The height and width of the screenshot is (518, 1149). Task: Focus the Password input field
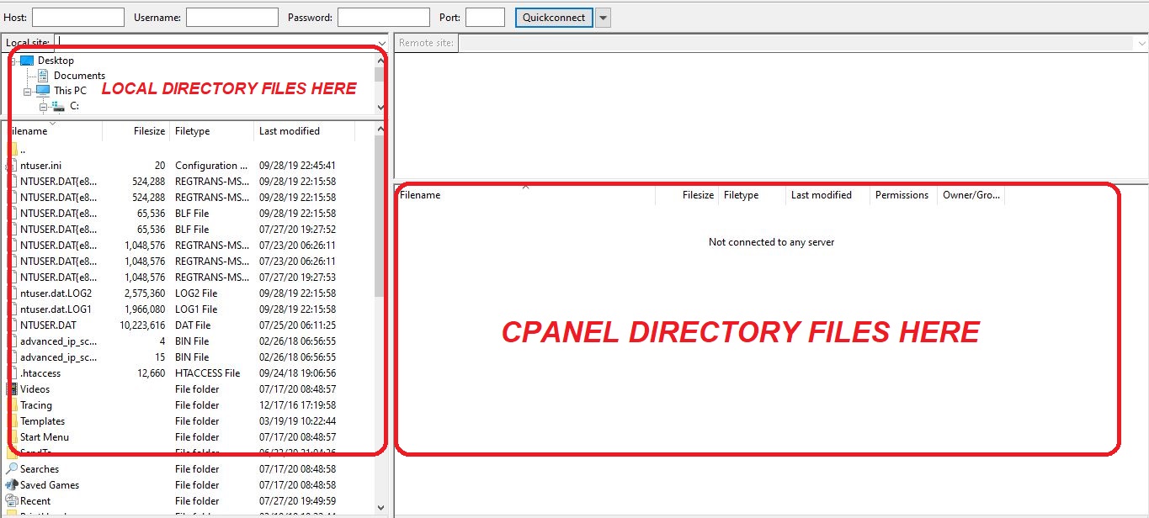[384, 18]
